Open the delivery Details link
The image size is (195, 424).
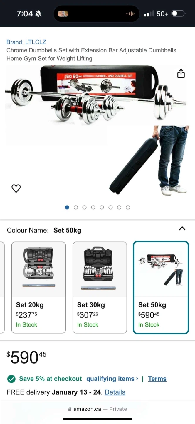(115, 392)
